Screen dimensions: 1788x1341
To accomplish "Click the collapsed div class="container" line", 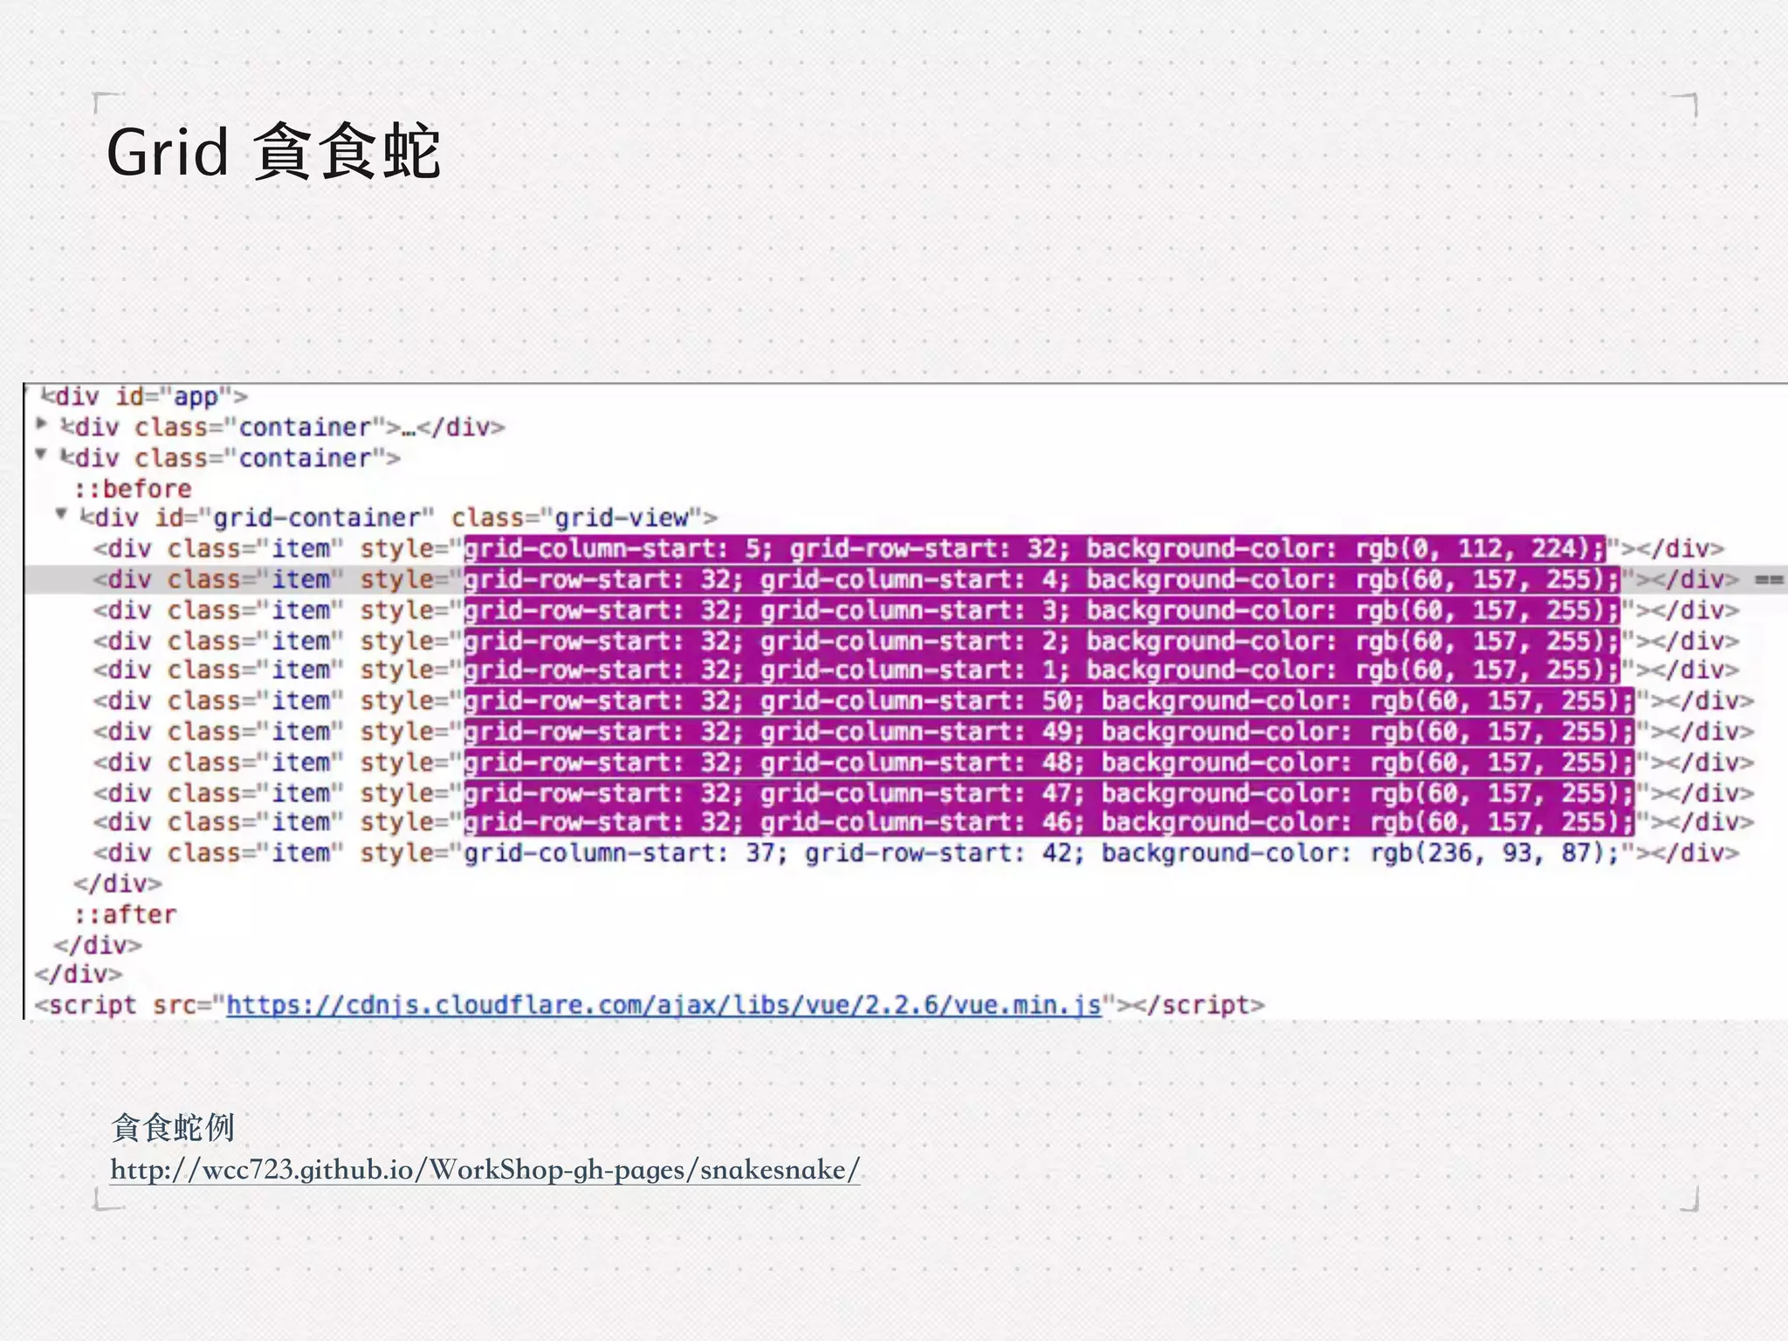I will coord(283,428).
